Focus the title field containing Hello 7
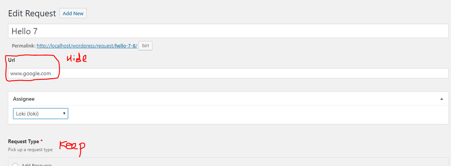The width and height of the screenshot is (451, 166). pos(228,31)
